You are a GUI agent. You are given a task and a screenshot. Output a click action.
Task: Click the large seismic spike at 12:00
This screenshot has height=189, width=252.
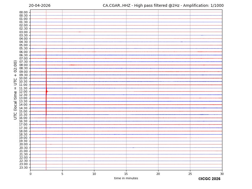46,92
